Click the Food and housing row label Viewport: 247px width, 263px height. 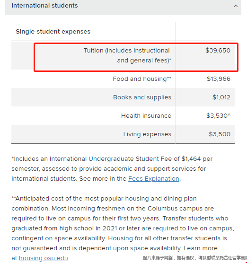(142, 79)
